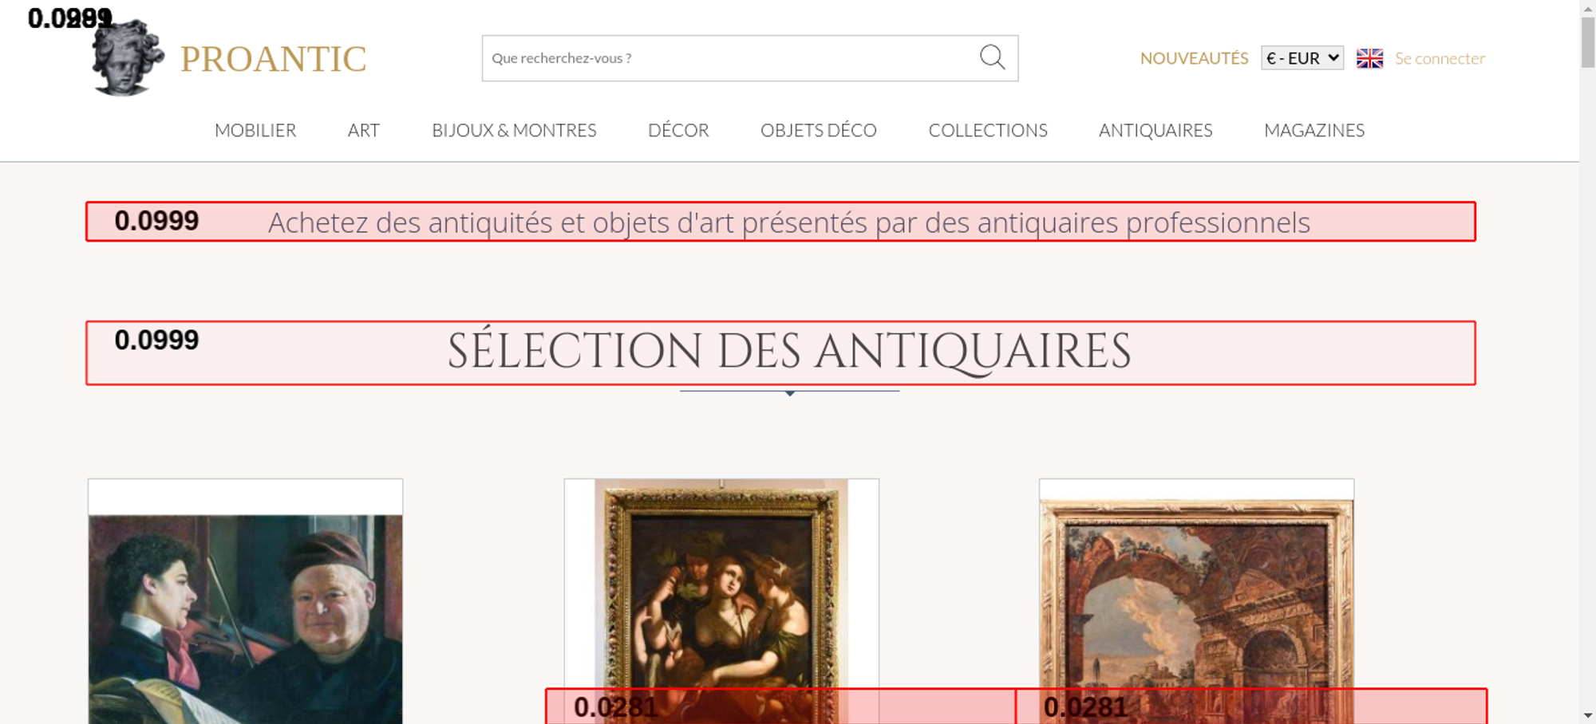This screenshot has width=1596, height=724.
Task: Click the scrollbar up arrow
Action: (x=1588, y=7)
